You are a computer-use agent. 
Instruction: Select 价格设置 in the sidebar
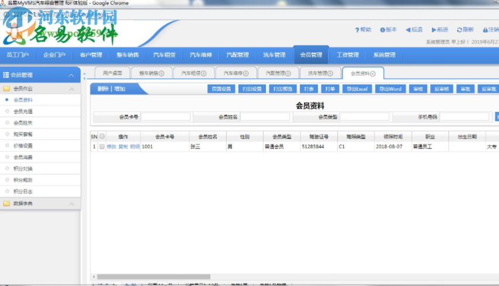point(23,146)
